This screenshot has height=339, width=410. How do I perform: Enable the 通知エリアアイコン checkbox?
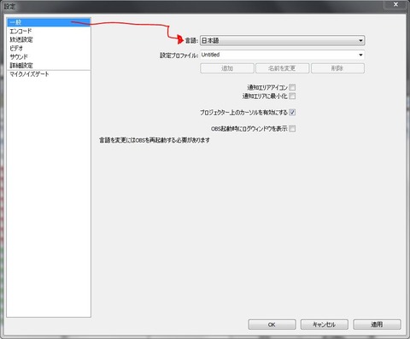click(x=292, y=87)
